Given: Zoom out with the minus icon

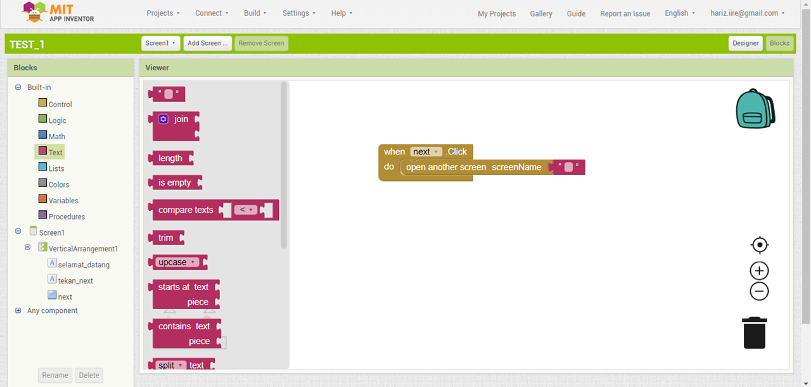Looking at the screenshot, I should (759, 291).
